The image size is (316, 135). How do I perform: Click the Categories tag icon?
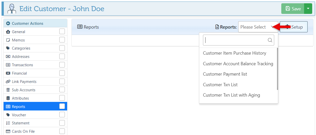click(8, 48)
